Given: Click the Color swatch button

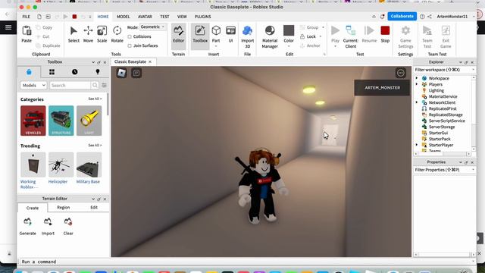Looking at the screenshot, I should click(289, 30).
